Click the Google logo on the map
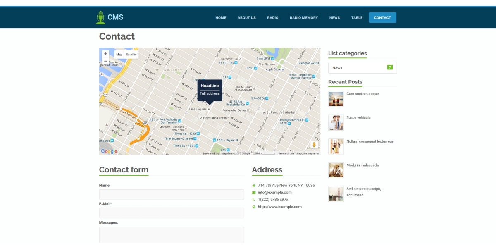 tap(109, 151)
